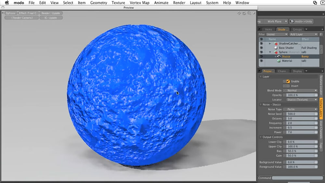Click the Frequency channel keyframe circle
Screen dimensions: 325x183
click(284, 123)
